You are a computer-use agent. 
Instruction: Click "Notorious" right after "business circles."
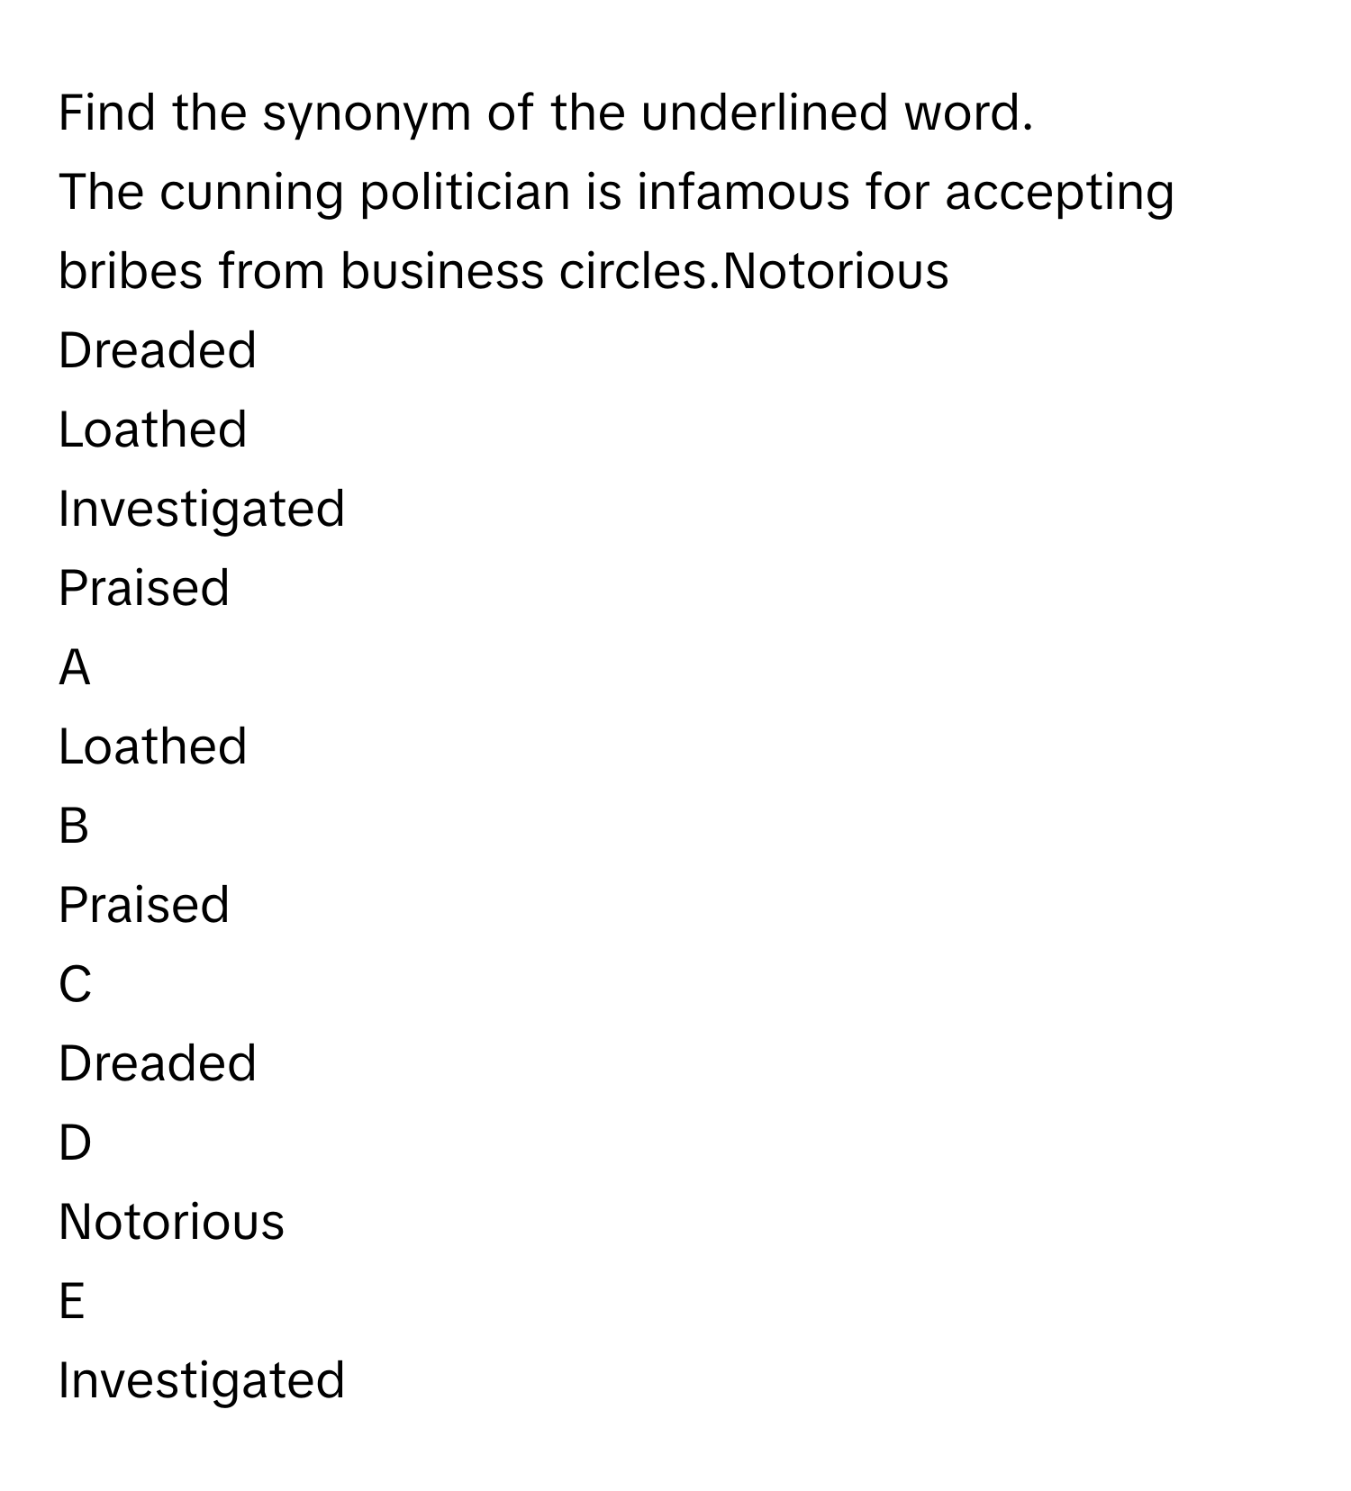tap(835, 271)
